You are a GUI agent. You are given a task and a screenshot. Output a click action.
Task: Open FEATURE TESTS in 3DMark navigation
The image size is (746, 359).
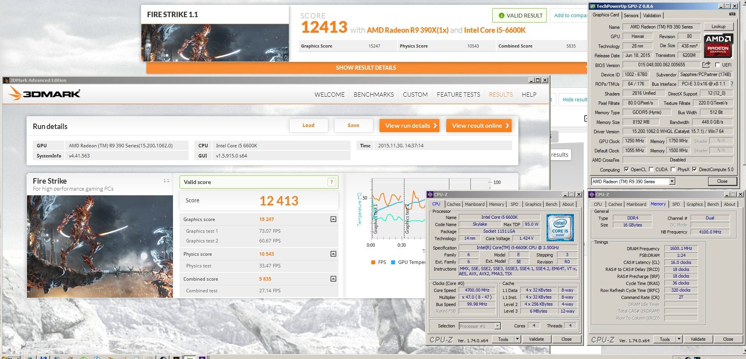[458, 94]
